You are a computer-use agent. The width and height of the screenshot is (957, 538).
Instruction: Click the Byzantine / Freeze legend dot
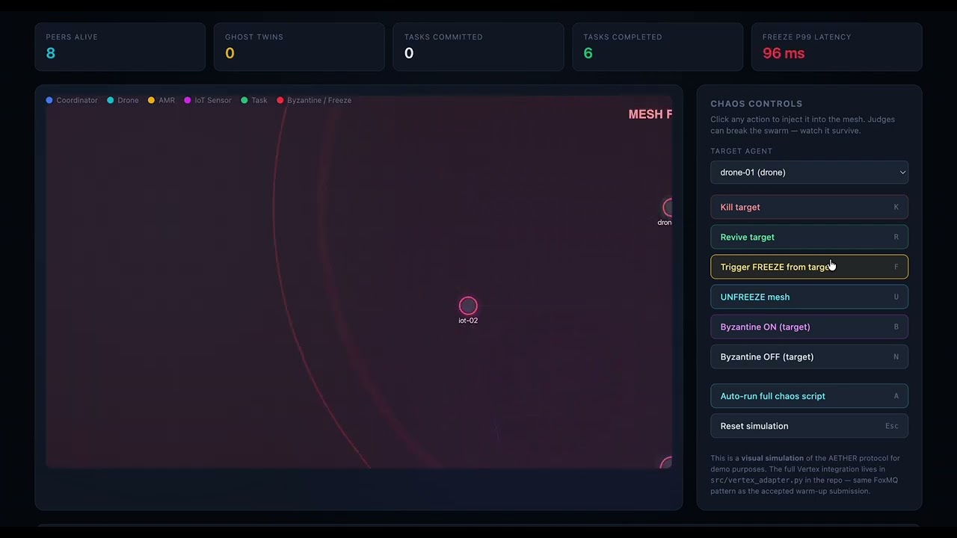[x=280, y=100]
